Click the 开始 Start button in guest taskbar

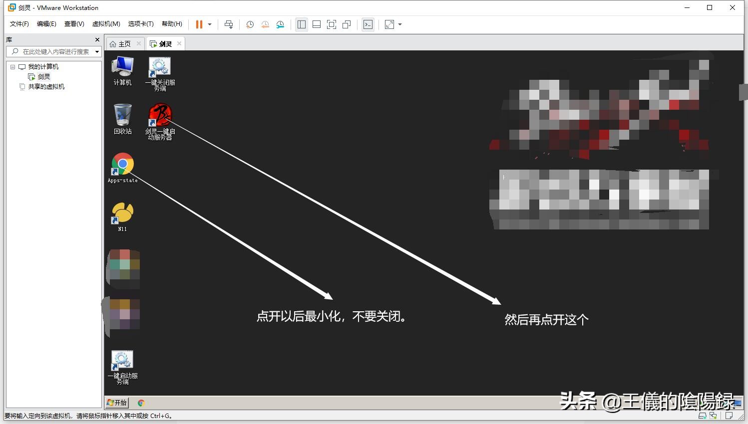(x=116, y=402)
